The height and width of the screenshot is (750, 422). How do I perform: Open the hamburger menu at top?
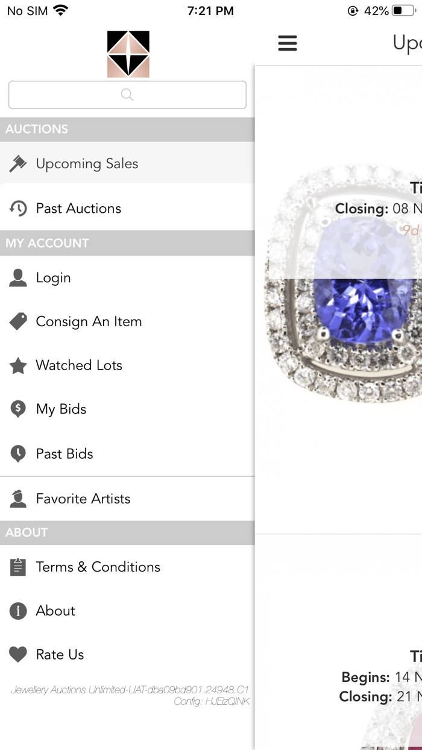[x=288, y=43]
